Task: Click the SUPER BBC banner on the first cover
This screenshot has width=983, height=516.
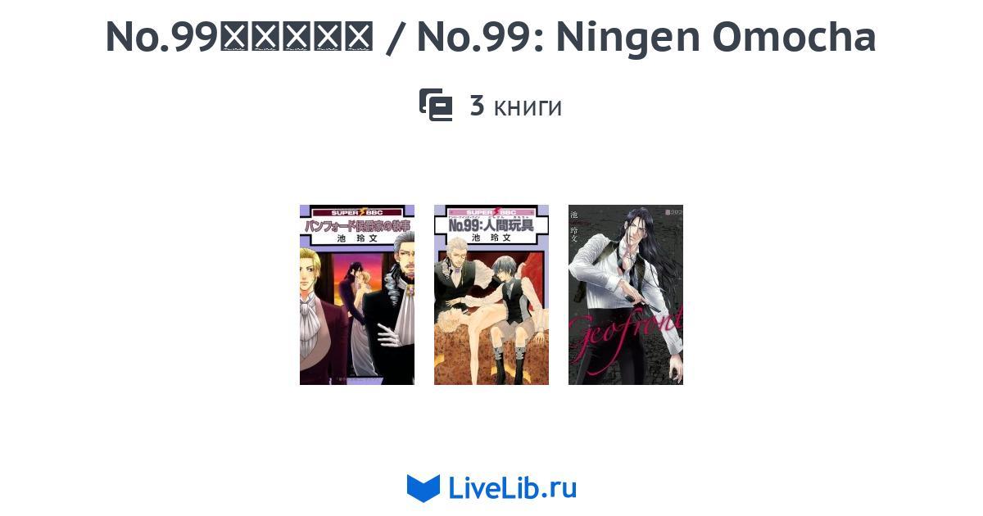Action: click(x=357, y=212)
